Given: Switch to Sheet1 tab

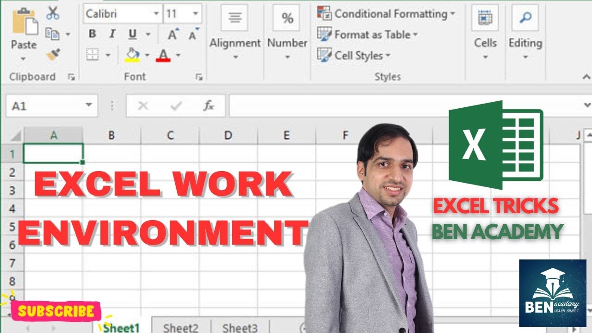Looking at the screenshot, I should pos(122,327).
